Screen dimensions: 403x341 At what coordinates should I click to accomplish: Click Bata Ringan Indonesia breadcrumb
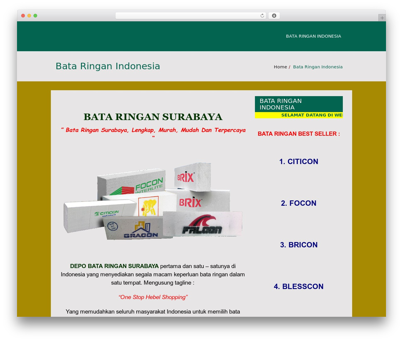(x=318, y=67)
